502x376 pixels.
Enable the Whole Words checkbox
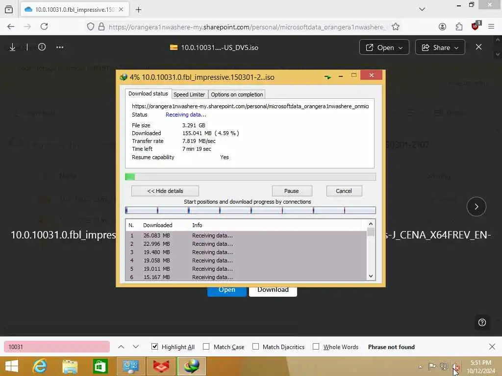click(316, 347)
